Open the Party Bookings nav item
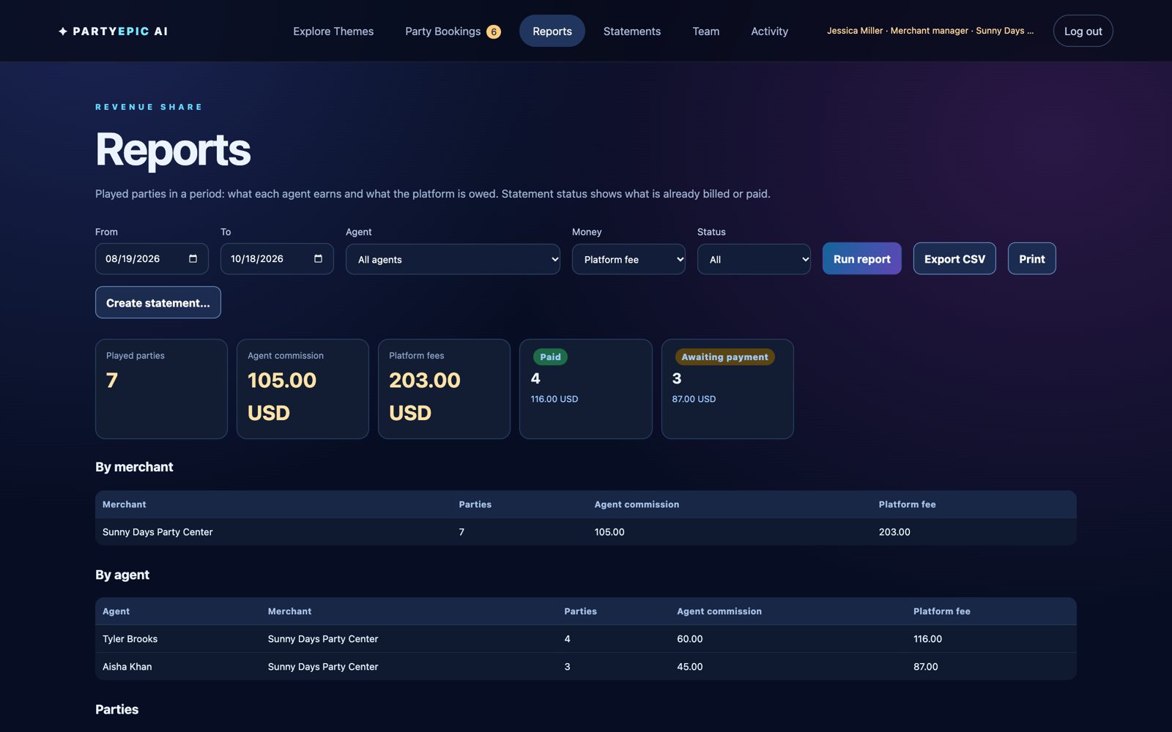Screen dimensions: 1172x732 pyautogui.click(x=453, y=31)
